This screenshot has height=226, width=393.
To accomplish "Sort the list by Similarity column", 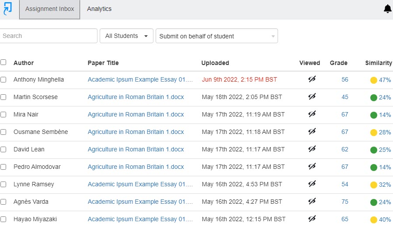I will [378, 63].
